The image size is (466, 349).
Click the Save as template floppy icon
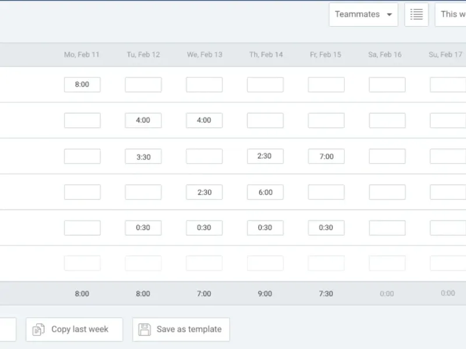[x=145, y=330]
